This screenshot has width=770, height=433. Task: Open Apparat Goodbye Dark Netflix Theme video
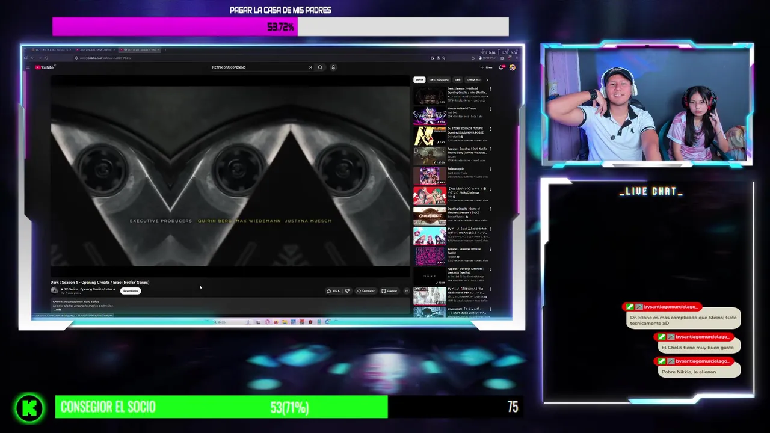[430, 156]
